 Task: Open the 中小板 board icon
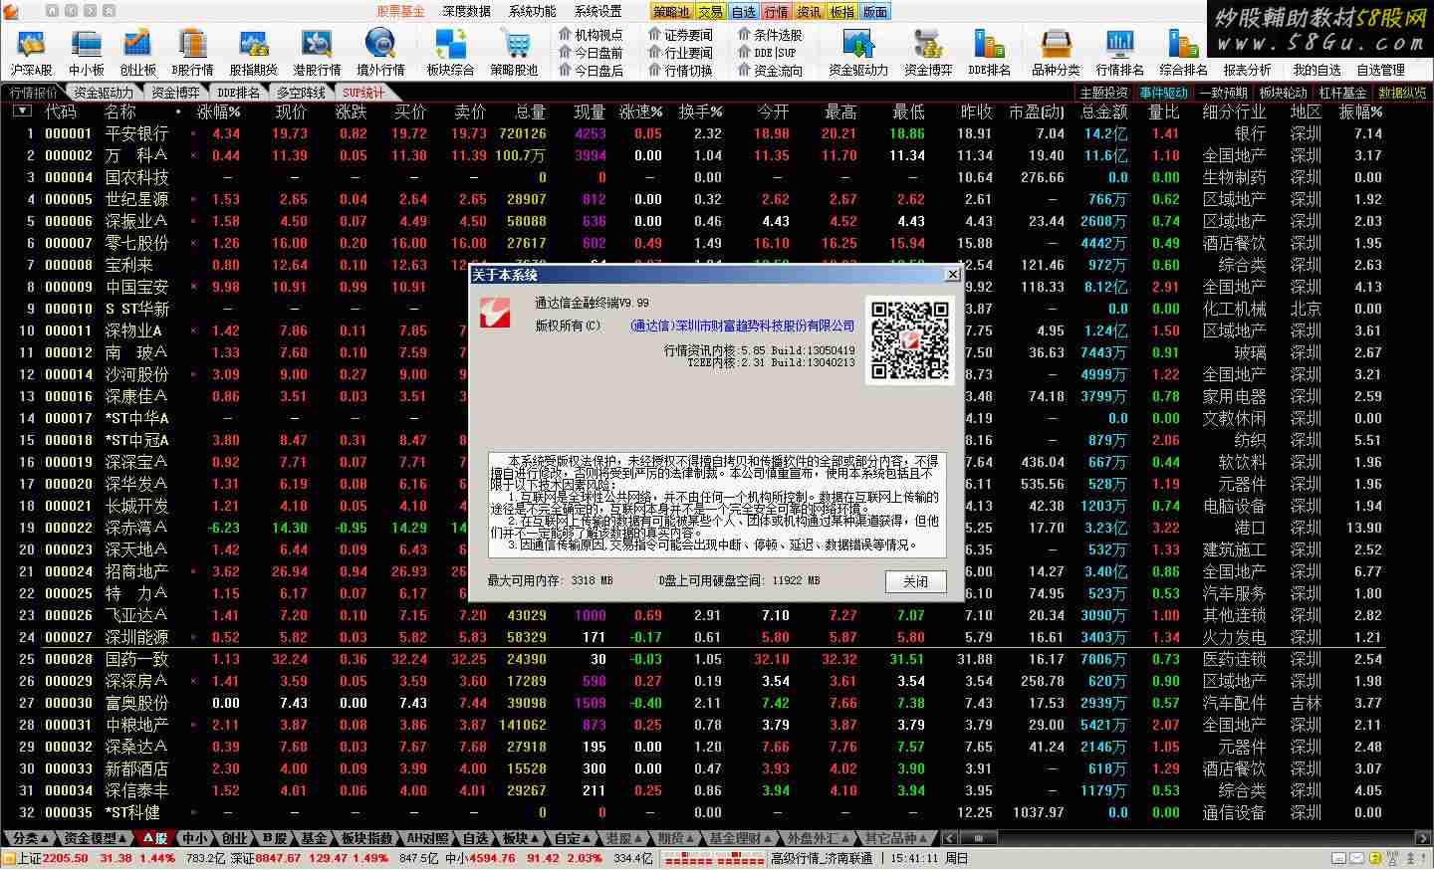(x=87, y=52)
